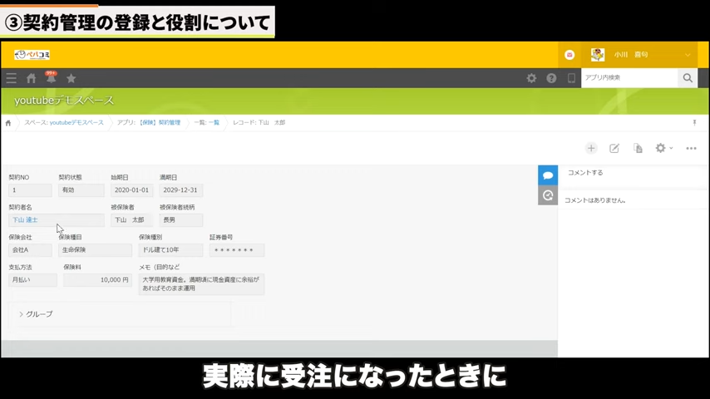Image resolution: width=710 pixels, height=399 pixels.
Task: Go to the portal home icon
Action: tap(32, 78)
